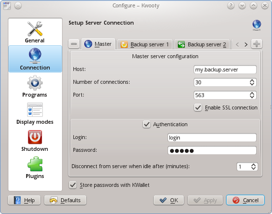Decrease the Port number
This screenshot has height=214, width=272.
(252, 97)
